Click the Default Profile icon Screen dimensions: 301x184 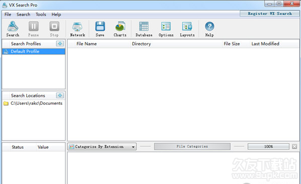coord(6,51)
